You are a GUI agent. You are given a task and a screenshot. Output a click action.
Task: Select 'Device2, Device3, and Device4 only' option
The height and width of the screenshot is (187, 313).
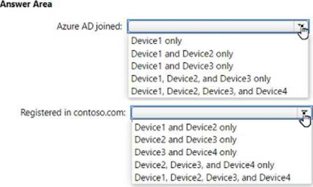(x=204, y=165)
